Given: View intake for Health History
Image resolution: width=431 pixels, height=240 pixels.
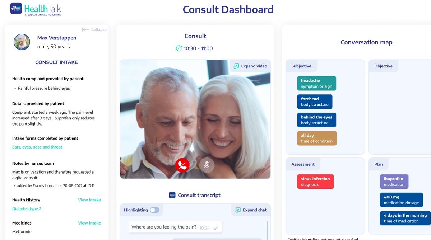Looking at the screenshot, I should coord(89,200).
